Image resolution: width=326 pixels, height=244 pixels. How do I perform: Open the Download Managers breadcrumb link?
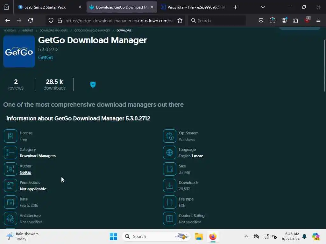53,30
